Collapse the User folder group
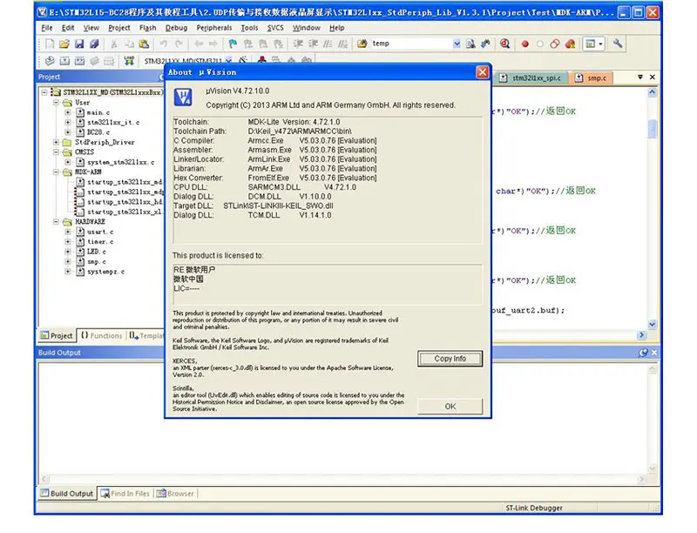This screenshot has height=533, width=697. coord(56,103)
